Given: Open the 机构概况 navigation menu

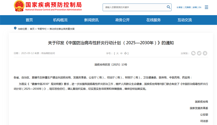Looking at the screenshot, I should (60, 20).
